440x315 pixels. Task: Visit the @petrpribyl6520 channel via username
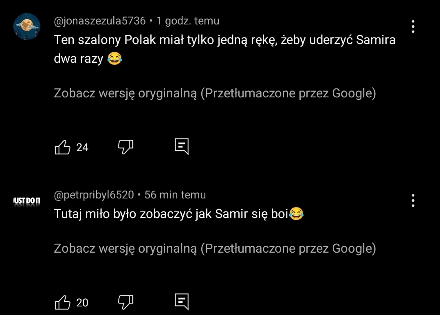94,195
